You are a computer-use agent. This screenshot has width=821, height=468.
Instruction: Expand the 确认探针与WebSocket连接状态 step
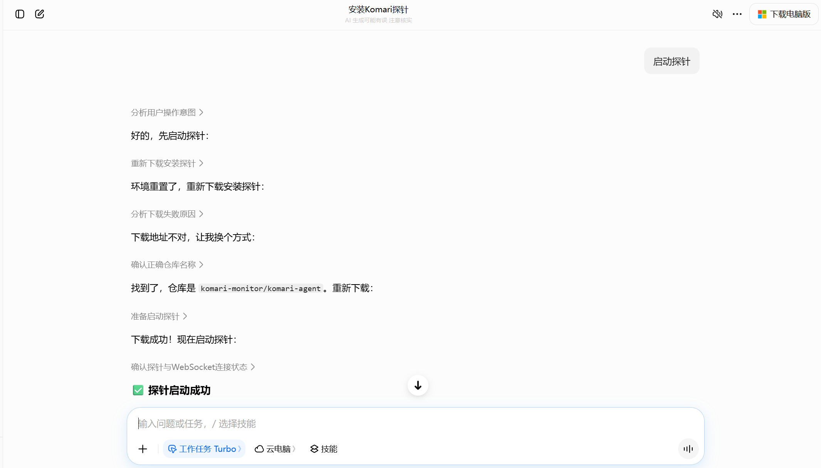point(193,367)
